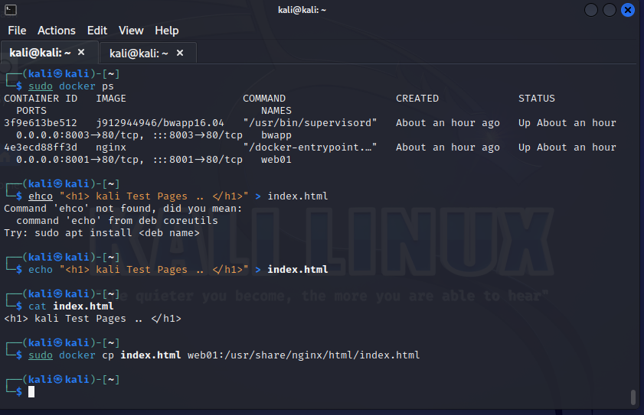The image size is (644, 415).
Task: Click "Try: sudo apt install <deb name>" line
Action: pos(101,233)
